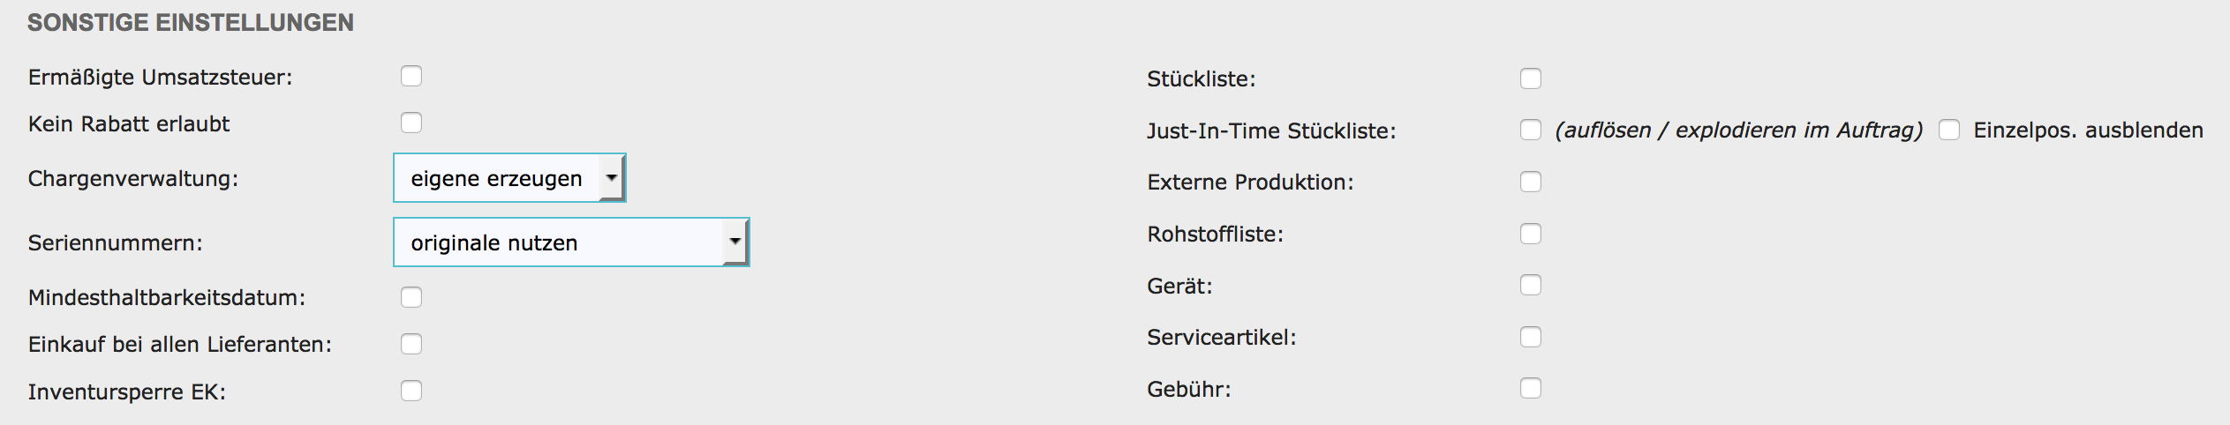Click the Einzelpos. ausblenden label text
This screenshot has width=2230, height=425.
tap(2088, 130)
